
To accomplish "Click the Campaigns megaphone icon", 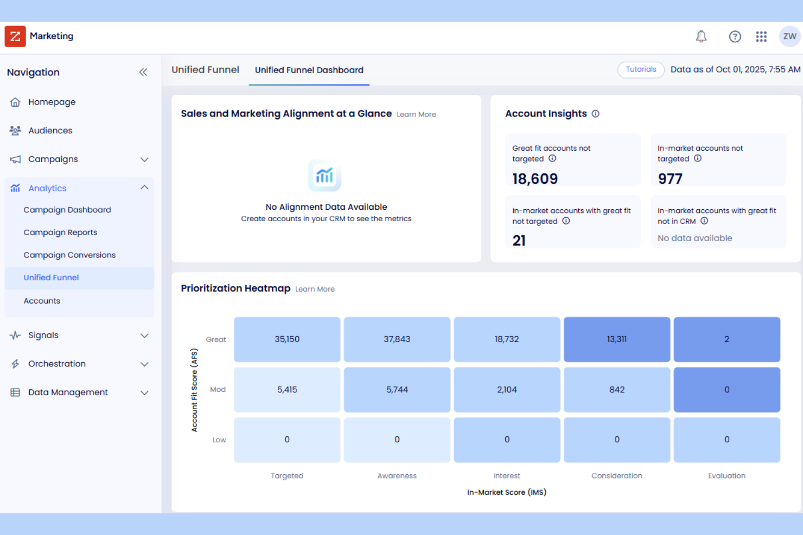I will tap(15, 159).
